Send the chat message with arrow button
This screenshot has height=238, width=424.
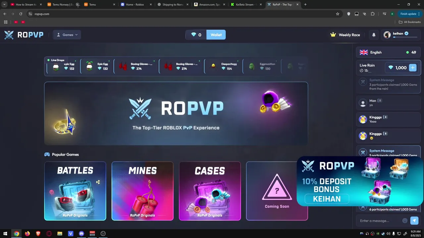[414, 220]
